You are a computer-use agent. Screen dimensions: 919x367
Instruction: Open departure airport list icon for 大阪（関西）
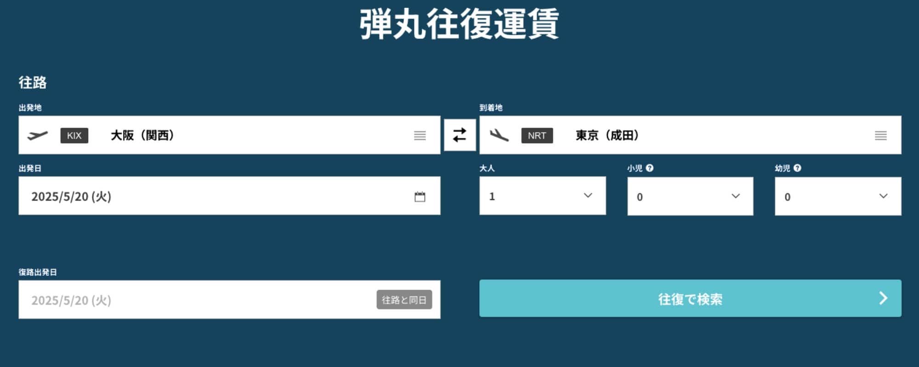tap(420, 135)
